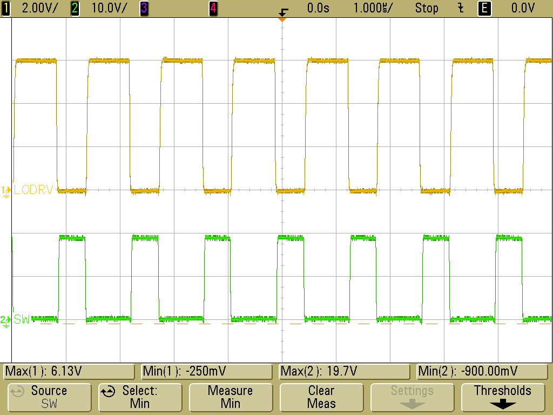The image size is (553, 415).
Task: Select the green channel 2 indicator
Action: (75, 8)
